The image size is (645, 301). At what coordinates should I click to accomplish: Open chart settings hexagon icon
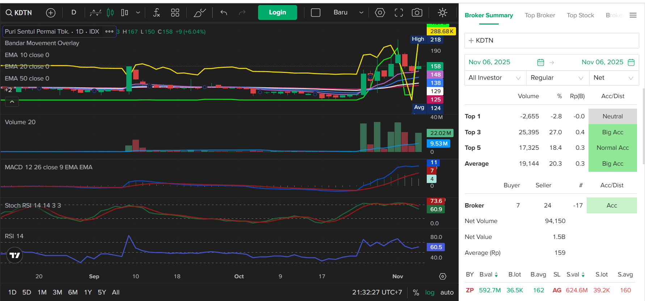pos(380,13)
